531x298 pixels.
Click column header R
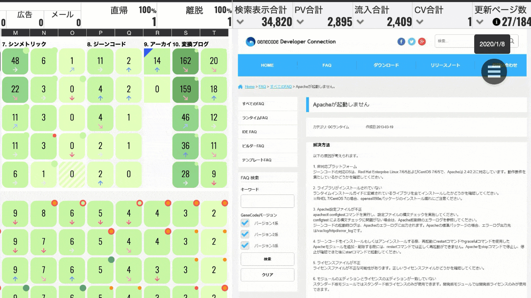pyautogui.click(x=157, y=33)
